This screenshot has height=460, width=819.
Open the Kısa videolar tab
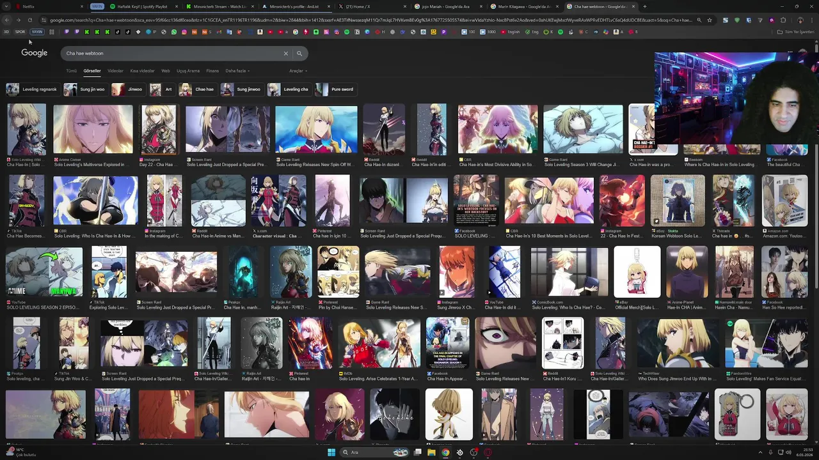point(142,71)
